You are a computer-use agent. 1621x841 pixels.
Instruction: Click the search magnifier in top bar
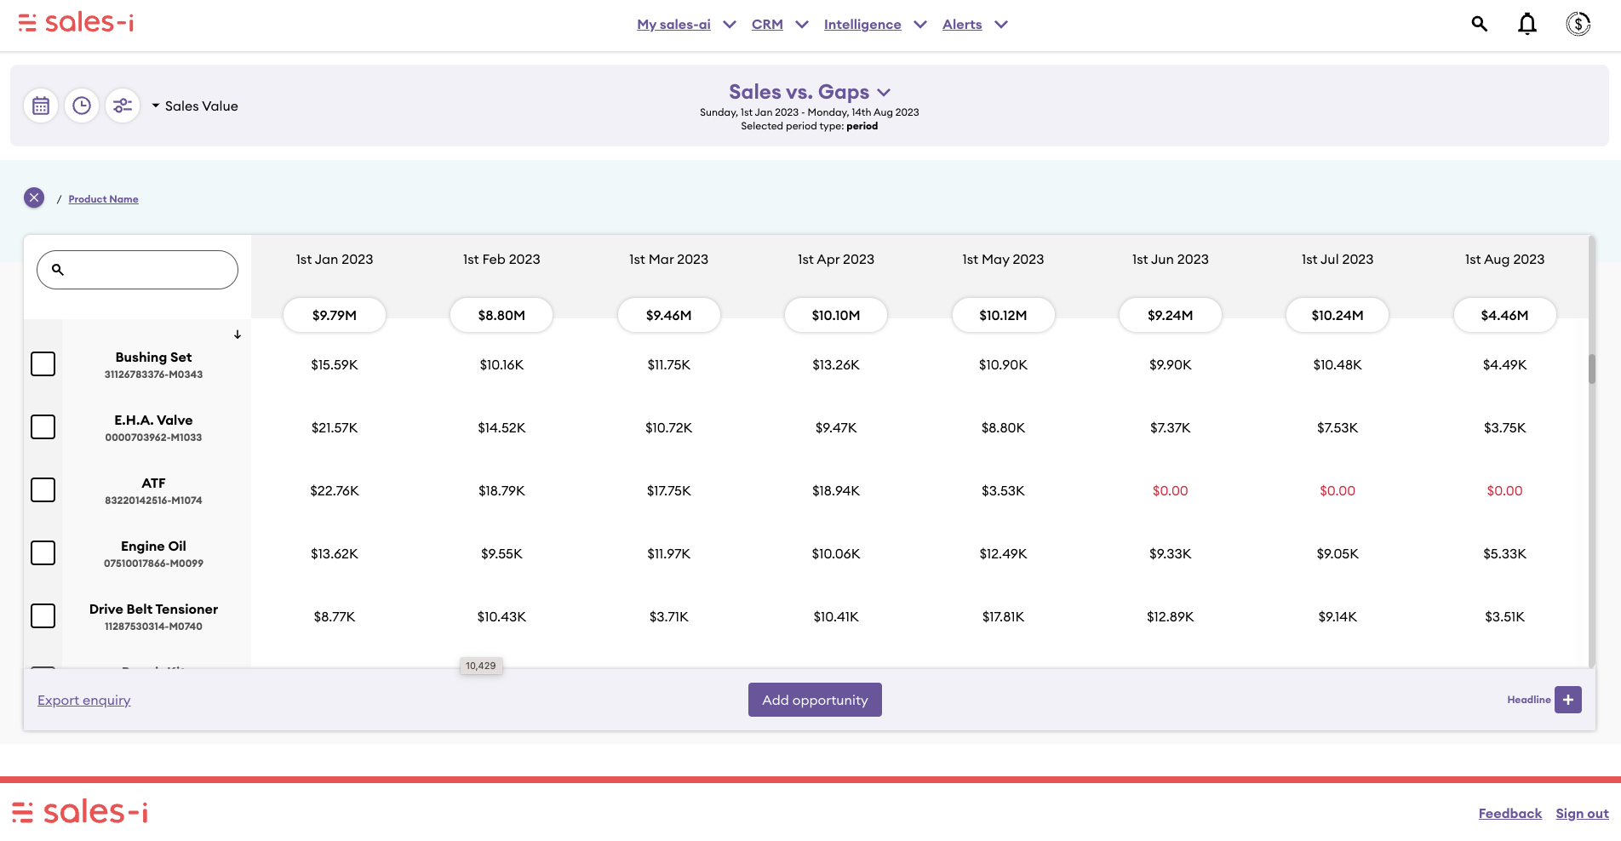pos(1480,24)
